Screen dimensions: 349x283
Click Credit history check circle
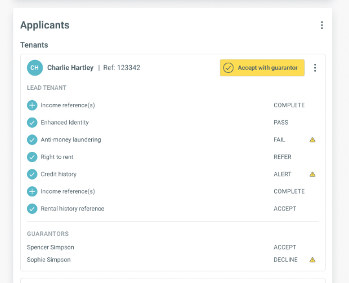pos(32,174)
